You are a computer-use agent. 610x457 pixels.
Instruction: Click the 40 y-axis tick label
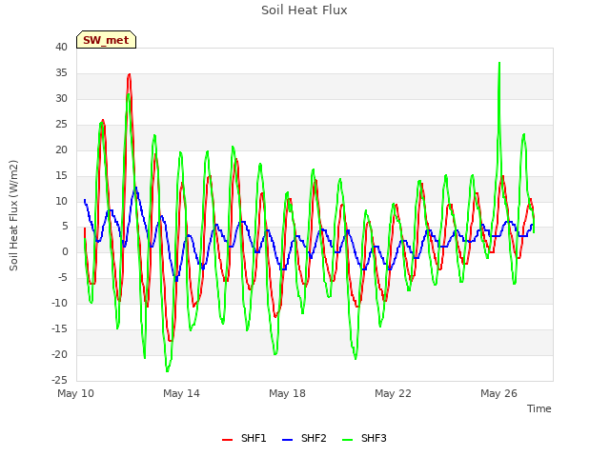click(61, 47)
